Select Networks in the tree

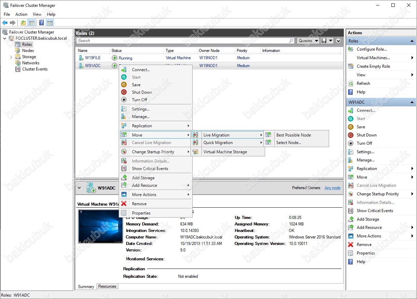coord(31,63)
